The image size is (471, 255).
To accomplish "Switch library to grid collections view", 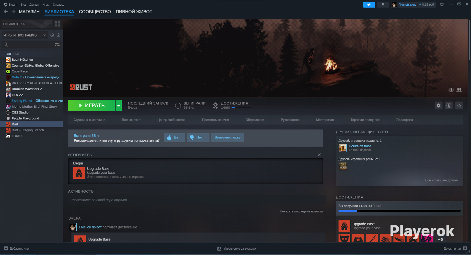I will (58, 24).
